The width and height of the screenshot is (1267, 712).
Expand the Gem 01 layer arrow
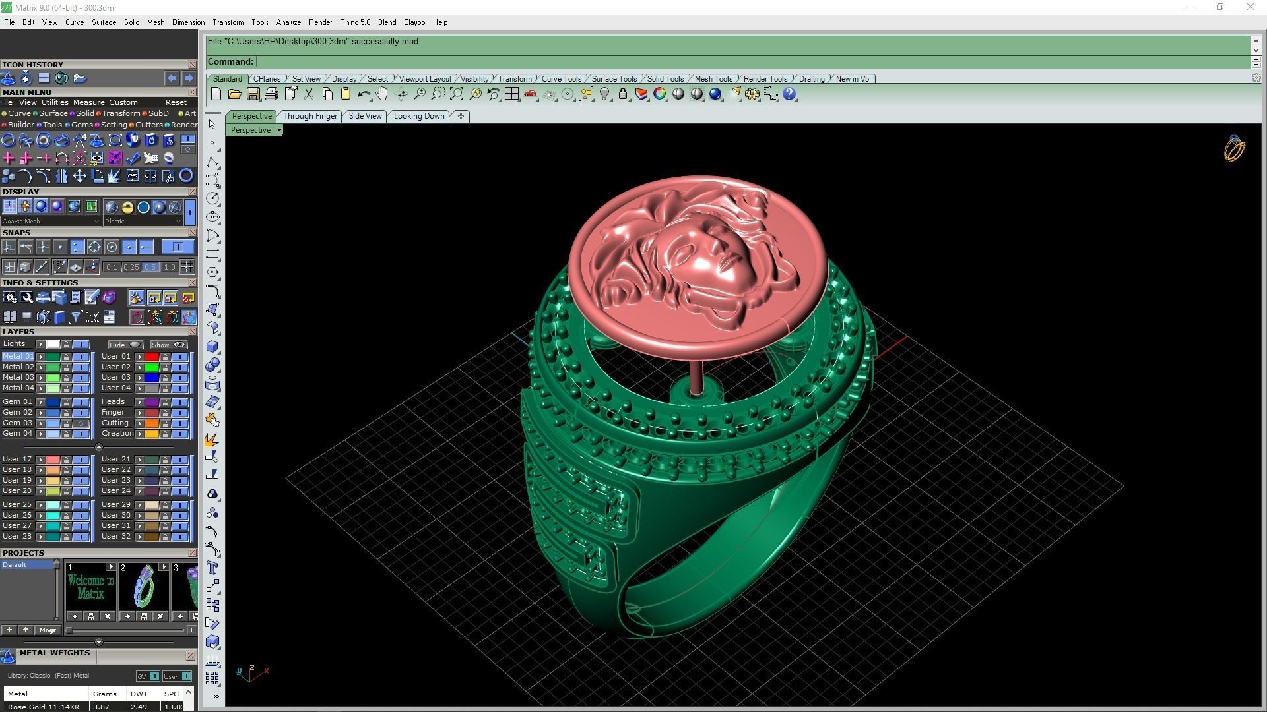coord(40,402)
